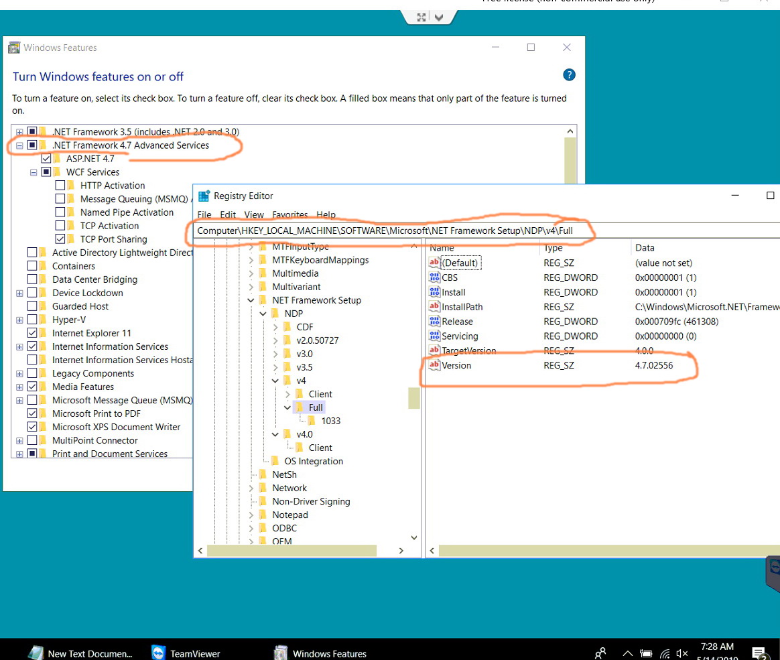The width and height of the screenshot is (780, 660).
Task: Click the registry tree horizontal scrollbar thumb
Action: [291, 551]
